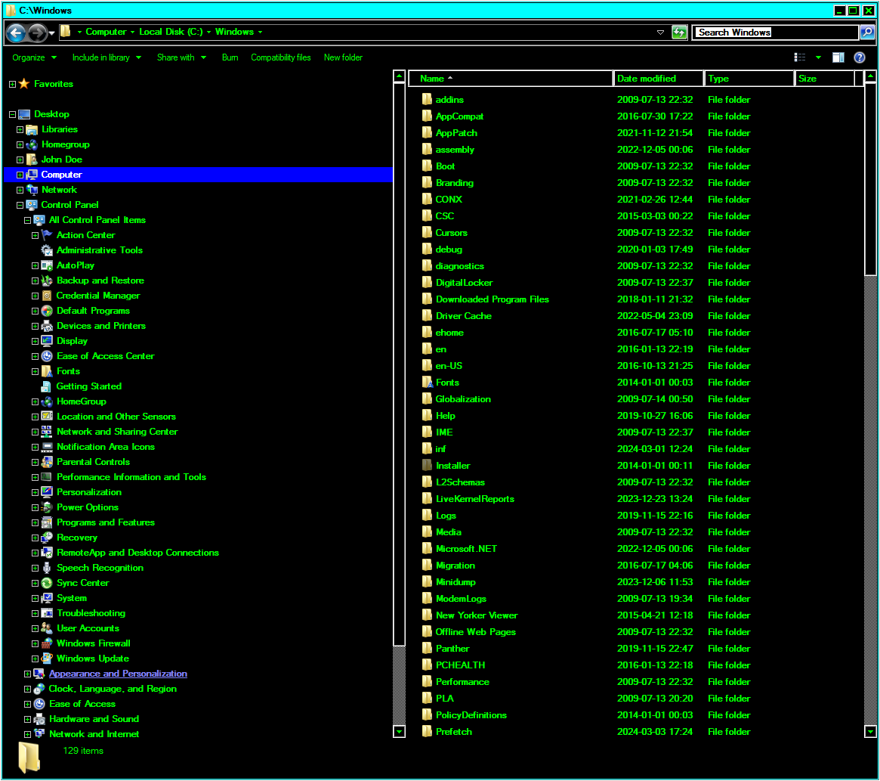This screenshot has height=781, width=880.
Task: Click the Devices and Printers icon
Action: pyautogui.click(x=47, y=326)
